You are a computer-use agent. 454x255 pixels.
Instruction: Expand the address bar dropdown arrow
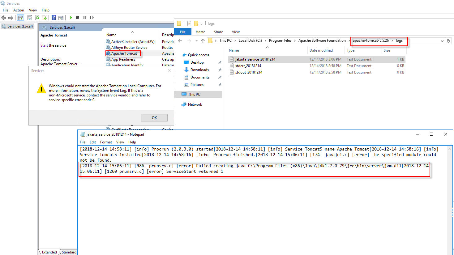click(x=442, y=40)
